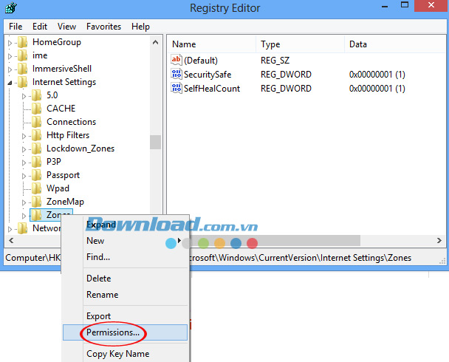
Task: Open the View menu
Action: [x=66, y=27]
